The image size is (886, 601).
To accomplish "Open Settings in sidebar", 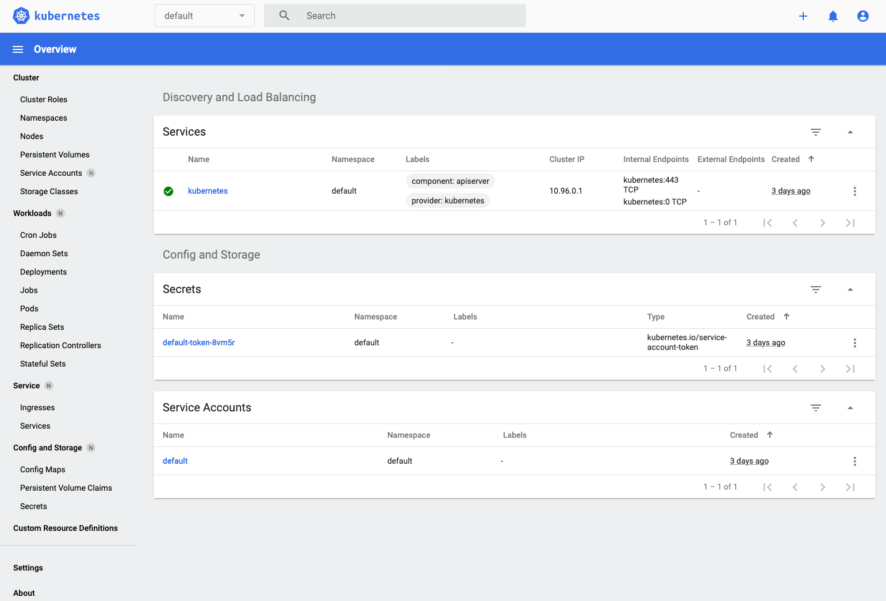I will (x=28, y=568).
